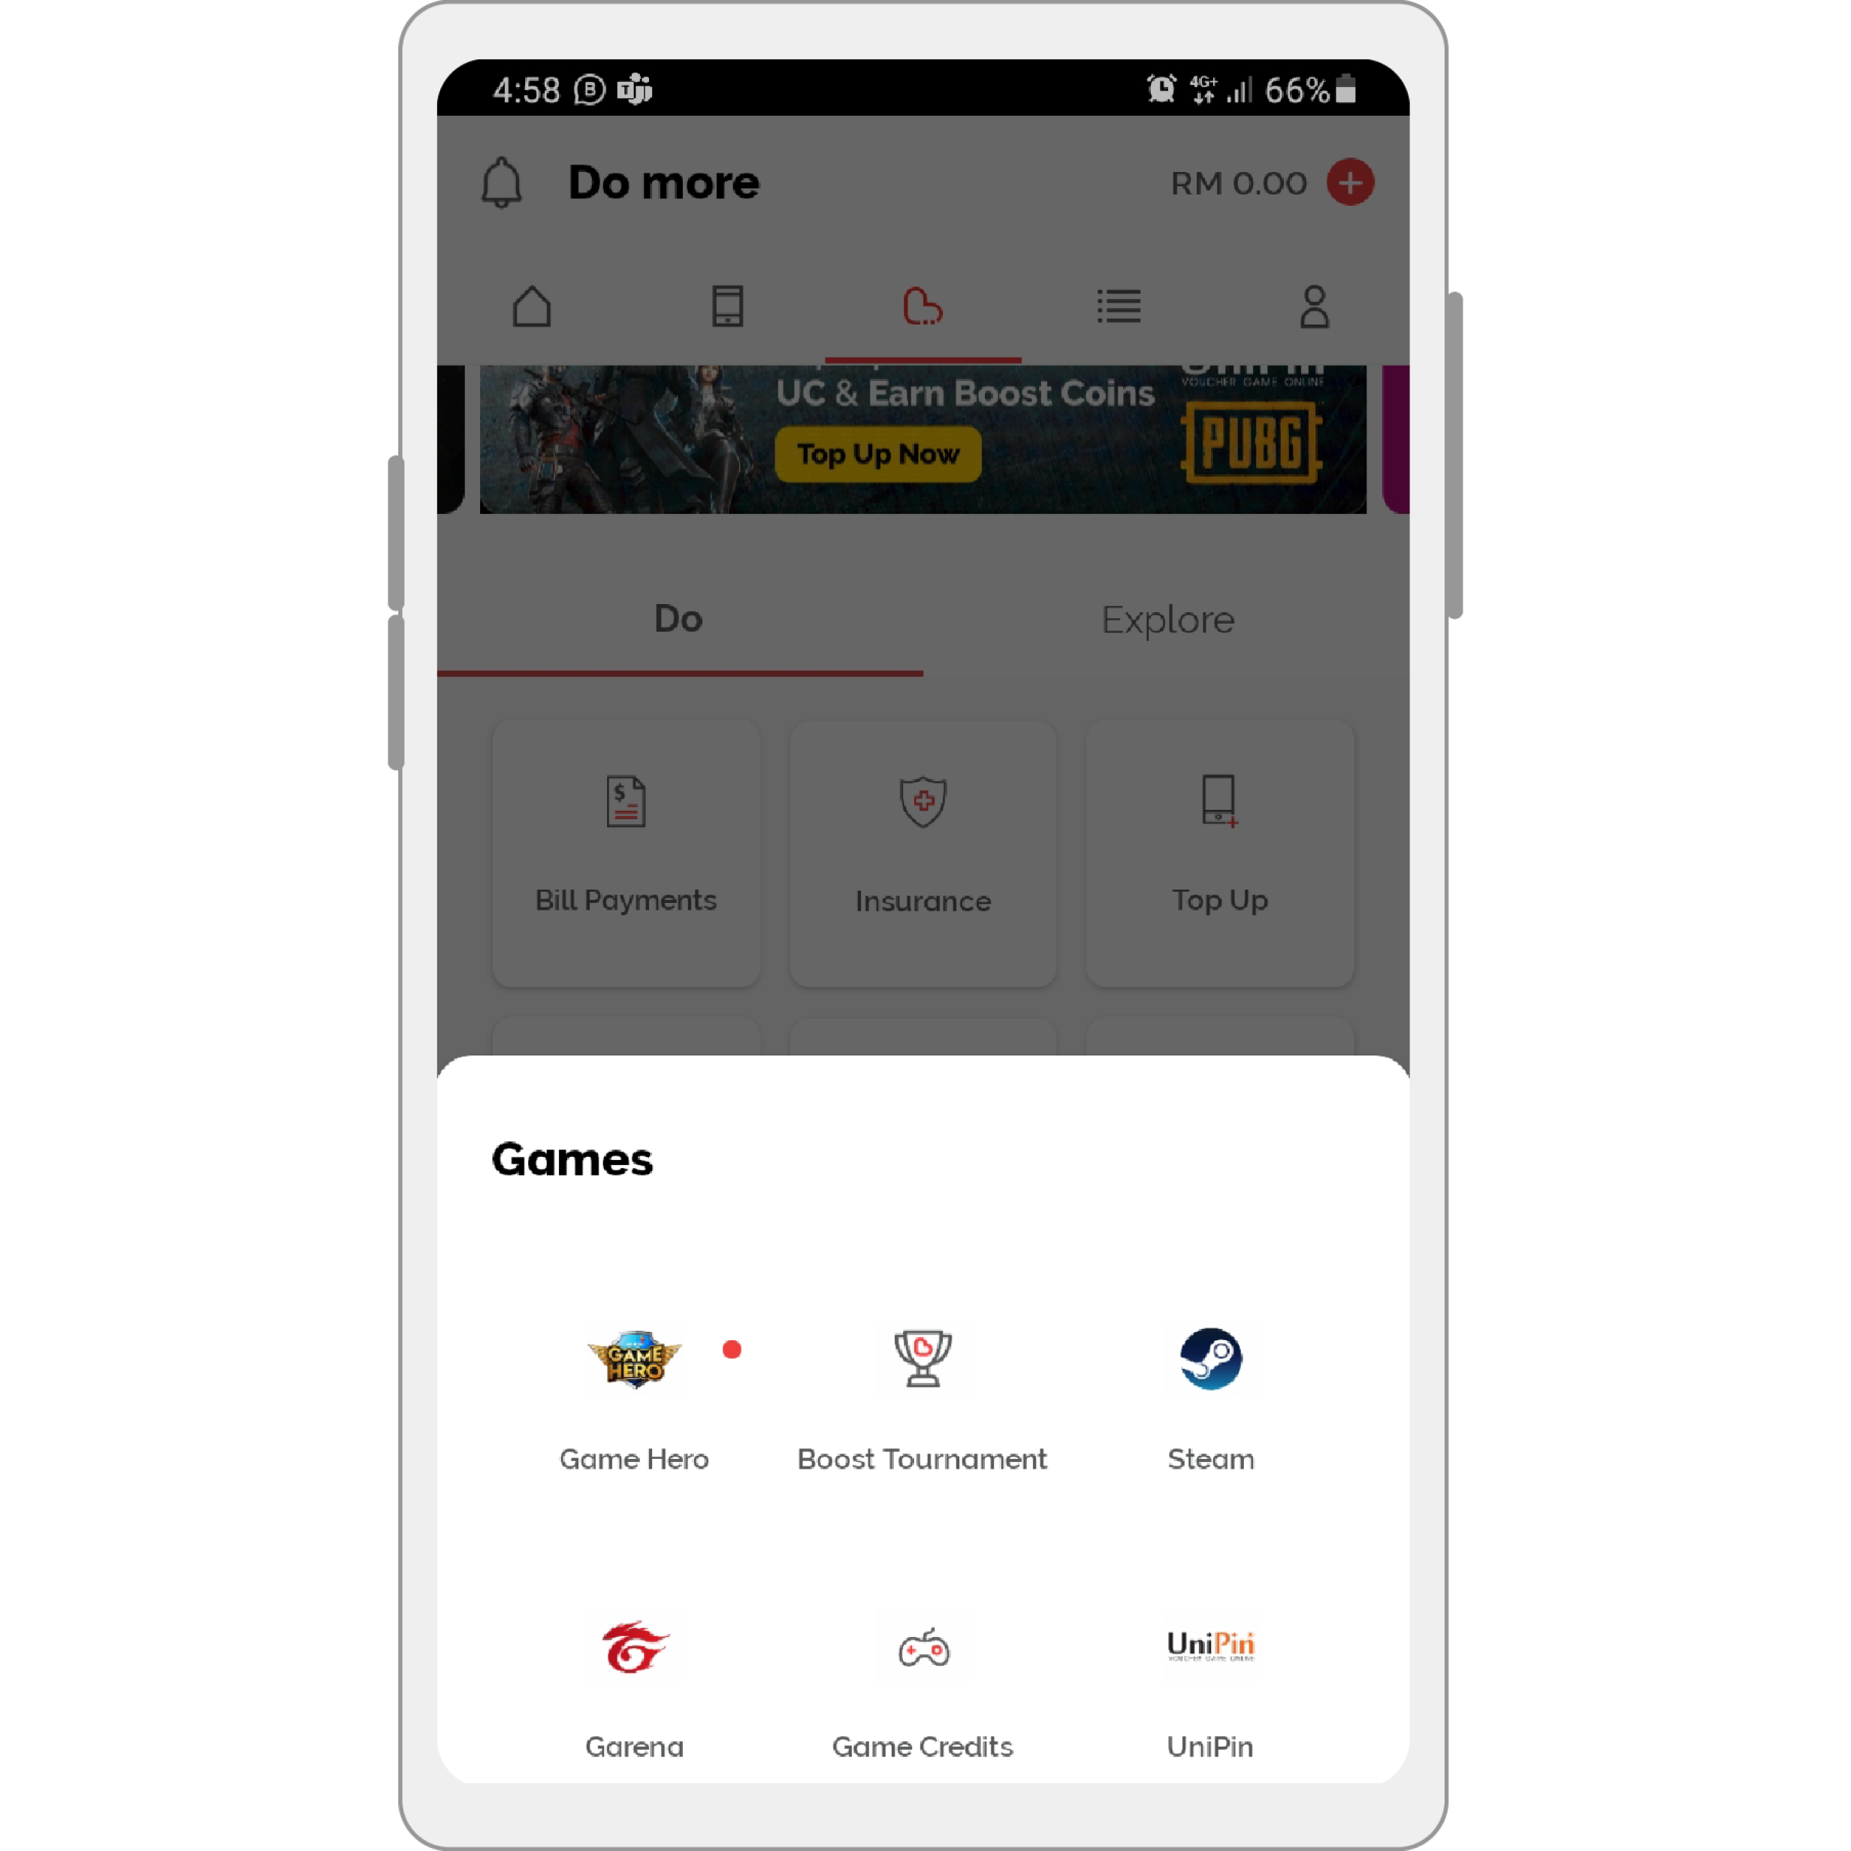The image size is (1851, 1851).
Task: Select UniPin payment platform
Action: pyautogui.click(x=1210, y=1677)
